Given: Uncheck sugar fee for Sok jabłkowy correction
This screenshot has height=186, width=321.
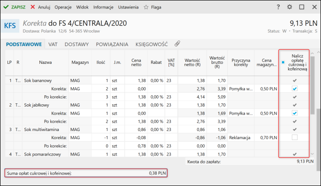Looking at the screenshot, I should (295, 113).
